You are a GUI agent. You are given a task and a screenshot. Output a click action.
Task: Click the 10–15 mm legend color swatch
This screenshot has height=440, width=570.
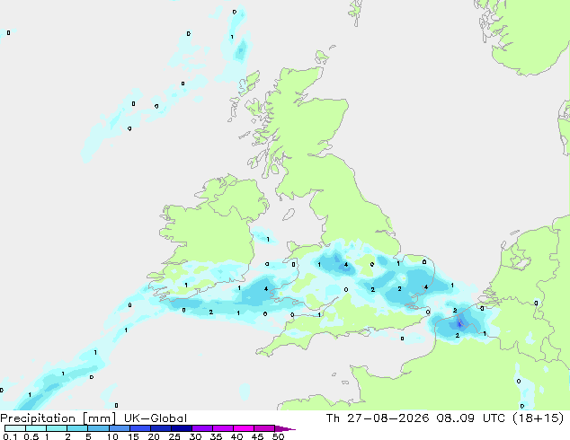pyautogui.click(x=120, y=428)
